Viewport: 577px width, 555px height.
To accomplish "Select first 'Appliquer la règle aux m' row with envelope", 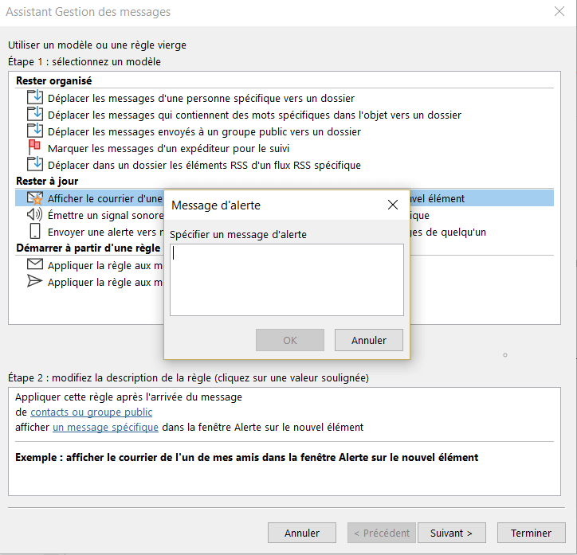I will click(105, 265).
